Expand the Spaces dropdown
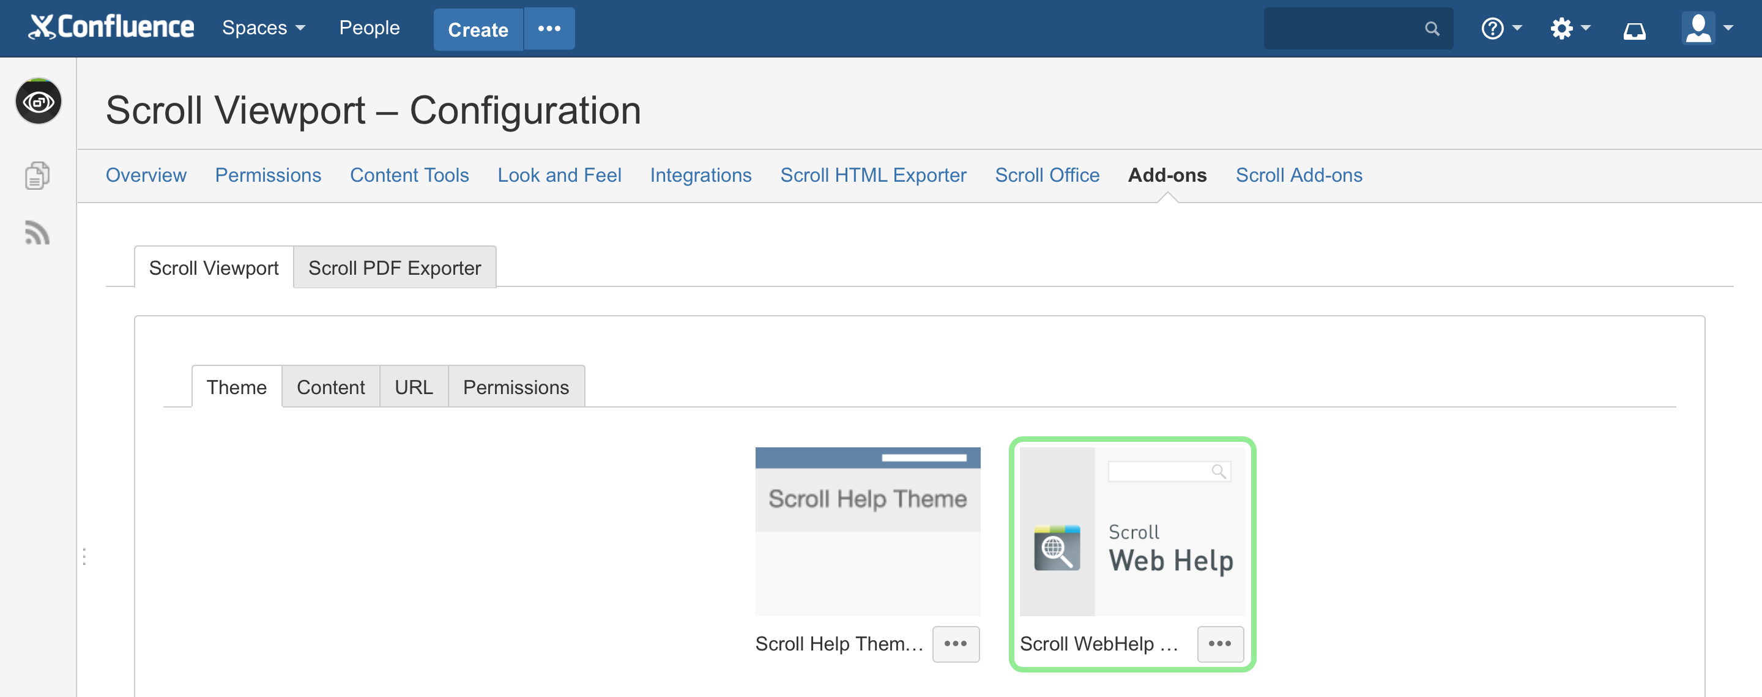Screen dimensions: 1762x697 tap(263, 28)
